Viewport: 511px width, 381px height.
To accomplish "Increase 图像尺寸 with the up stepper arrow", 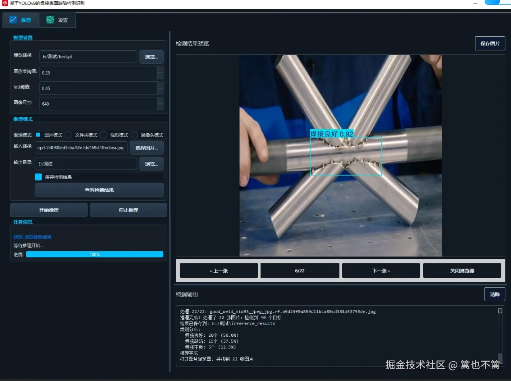I will point(160,100).
